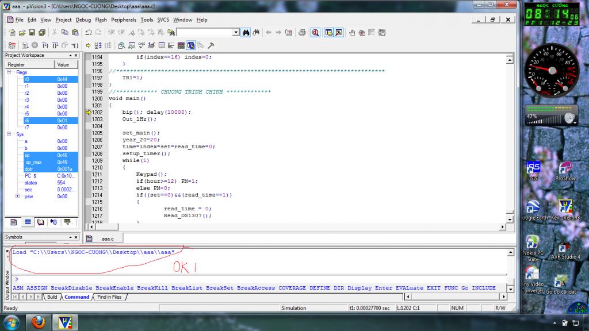Click the Insert/Remove Breakpoint hand icon

(x=352, y=33)
